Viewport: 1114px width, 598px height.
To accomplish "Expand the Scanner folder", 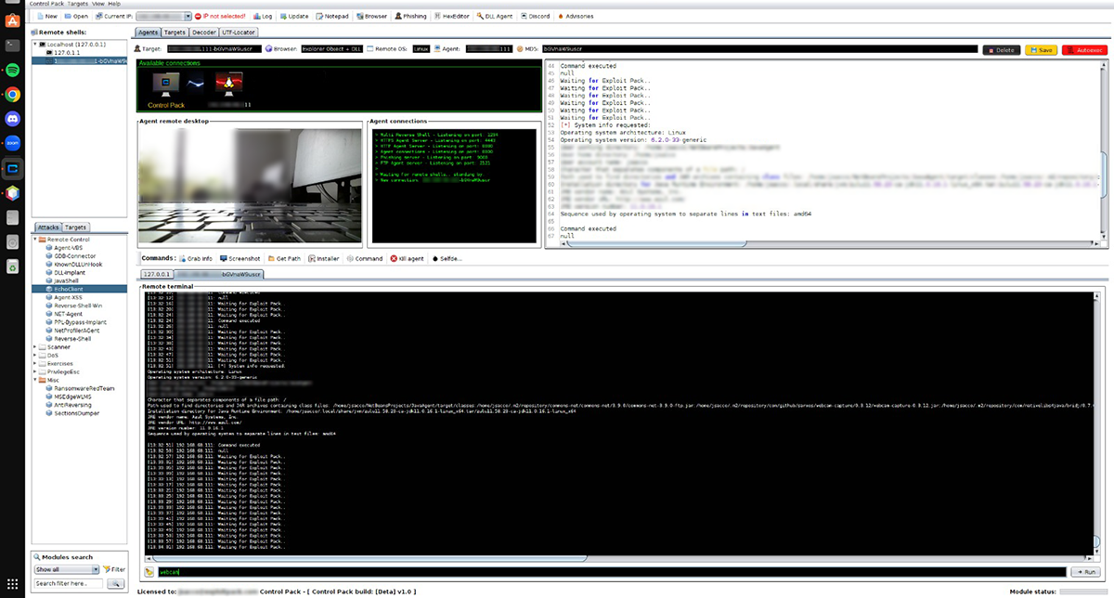I will click(36, 347).
